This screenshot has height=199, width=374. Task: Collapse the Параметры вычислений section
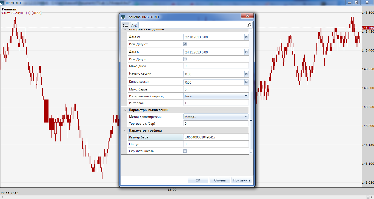(x=125, y=110)
